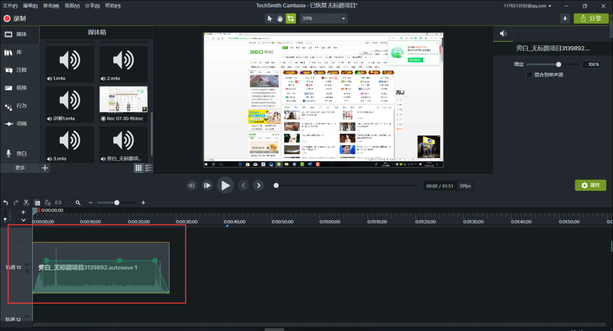The width and height of the screenshot is (613, 331).
Task: Activate the Pan hand tool
Action: [x=280, y=18]
